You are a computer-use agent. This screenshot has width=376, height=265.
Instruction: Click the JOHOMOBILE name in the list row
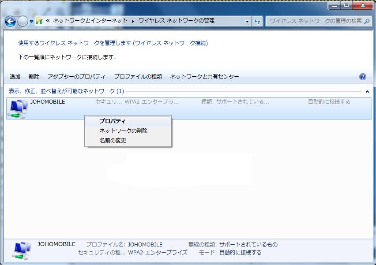pos(48,102)
